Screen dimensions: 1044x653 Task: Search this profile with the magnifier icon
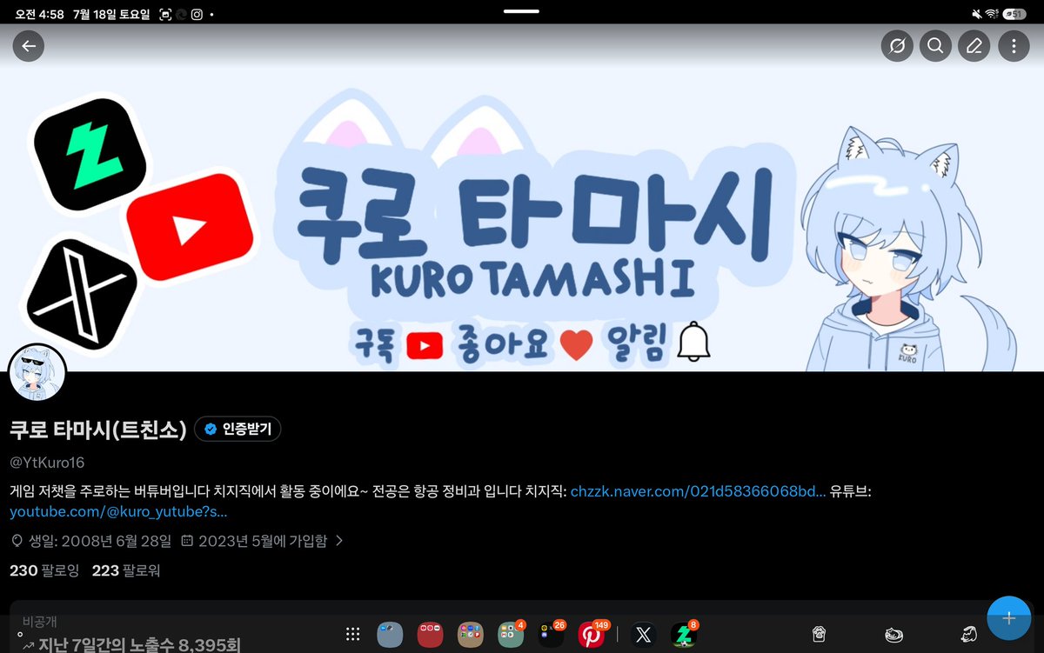pyautogui.click(x=935, y=46)
